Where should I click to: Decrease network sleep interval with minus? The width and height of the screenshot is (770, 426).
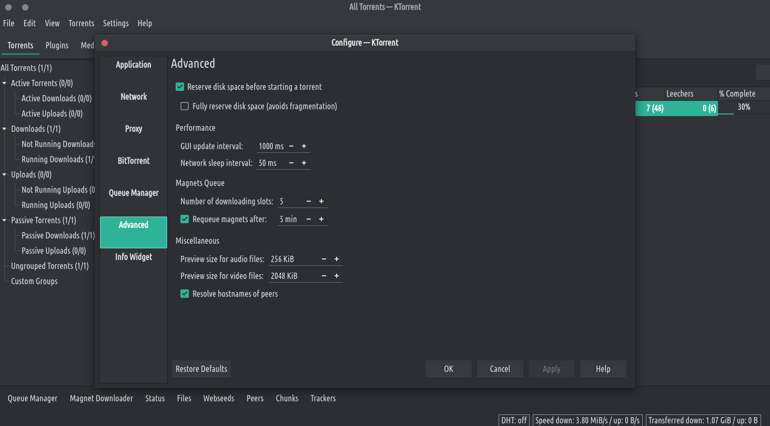click(291, 163)
